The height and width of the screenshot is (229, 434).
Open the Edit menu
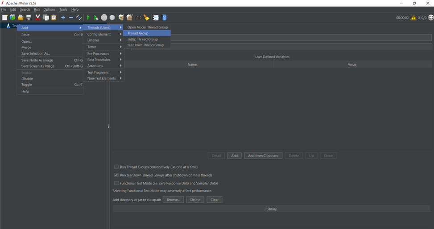click(x=13, y=9)
